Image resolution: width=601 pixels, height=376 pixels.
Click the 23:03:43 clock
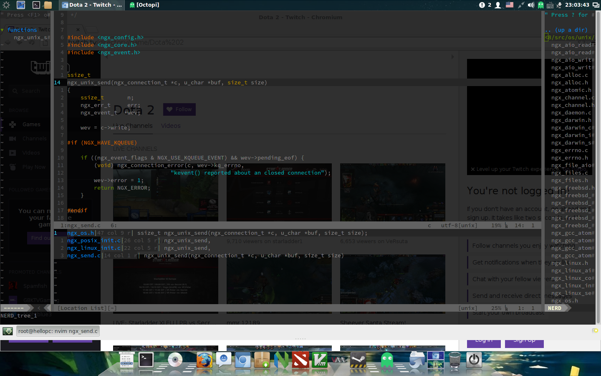[577, 5]
